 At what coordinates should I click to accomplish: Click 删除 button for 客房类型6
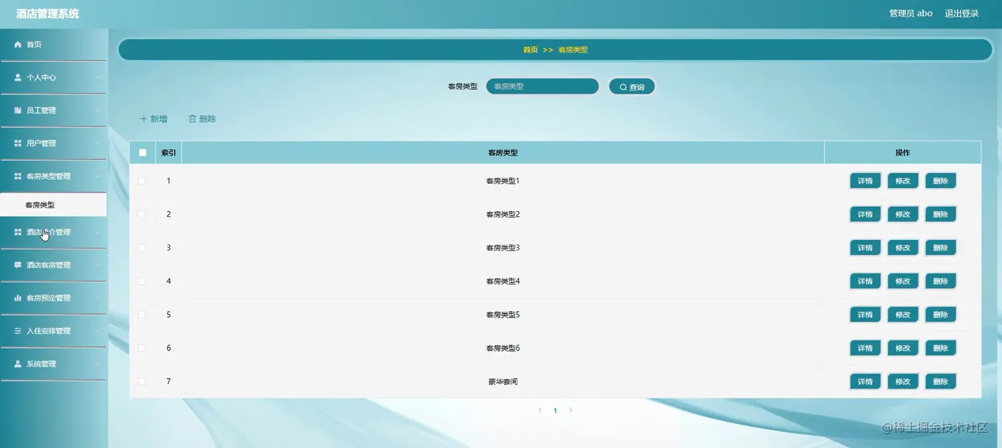click(x=940, y=348)
